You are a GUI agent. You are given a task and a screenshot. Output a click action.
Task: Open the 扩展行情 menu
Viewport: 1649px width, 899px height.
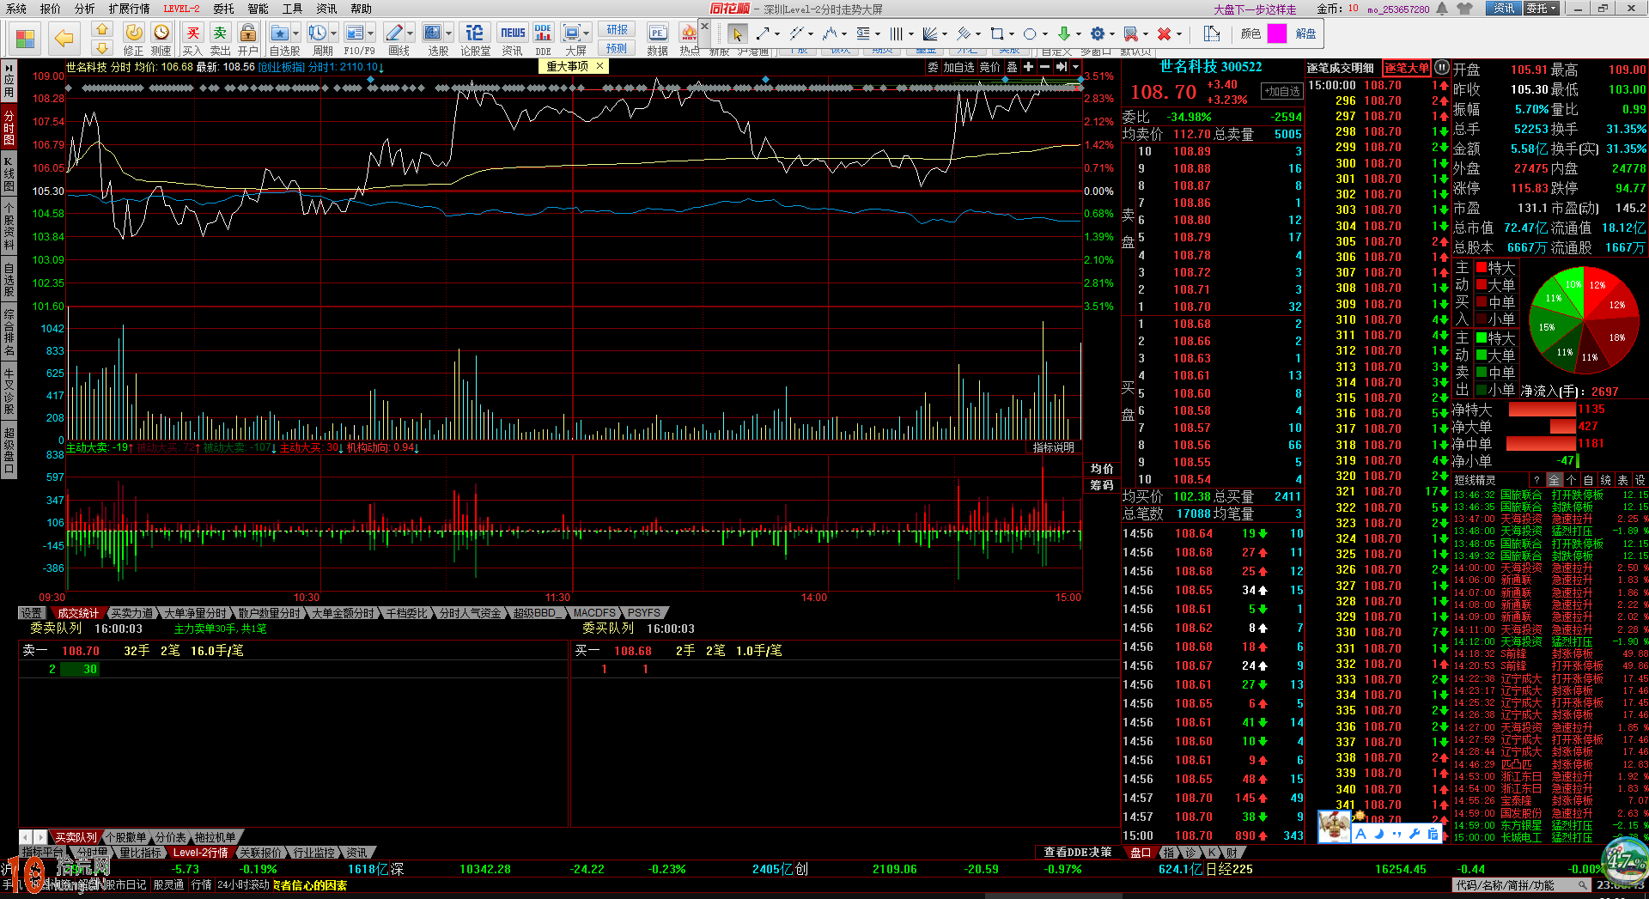coord(129,9)
